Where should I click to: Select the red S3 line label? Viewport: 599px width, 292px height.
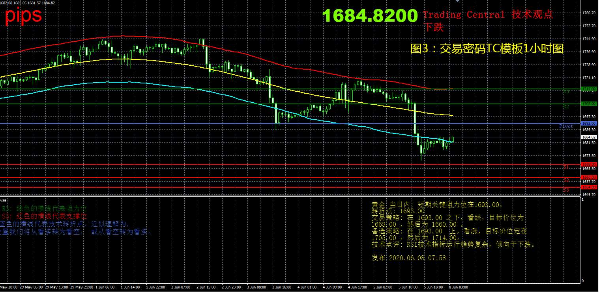566,190
